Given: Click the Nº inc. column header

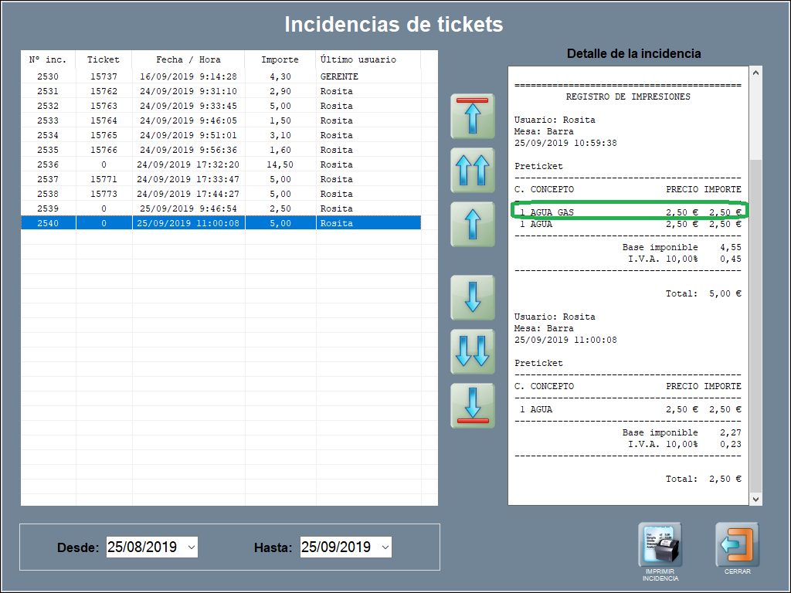Looking at the screenshot, I should [48, 59].
